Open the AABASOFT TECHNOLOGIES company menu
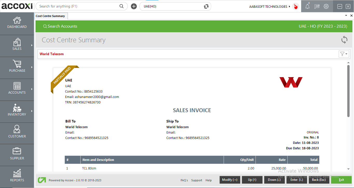This screenshot has height=188, width=354. point(268,6)
